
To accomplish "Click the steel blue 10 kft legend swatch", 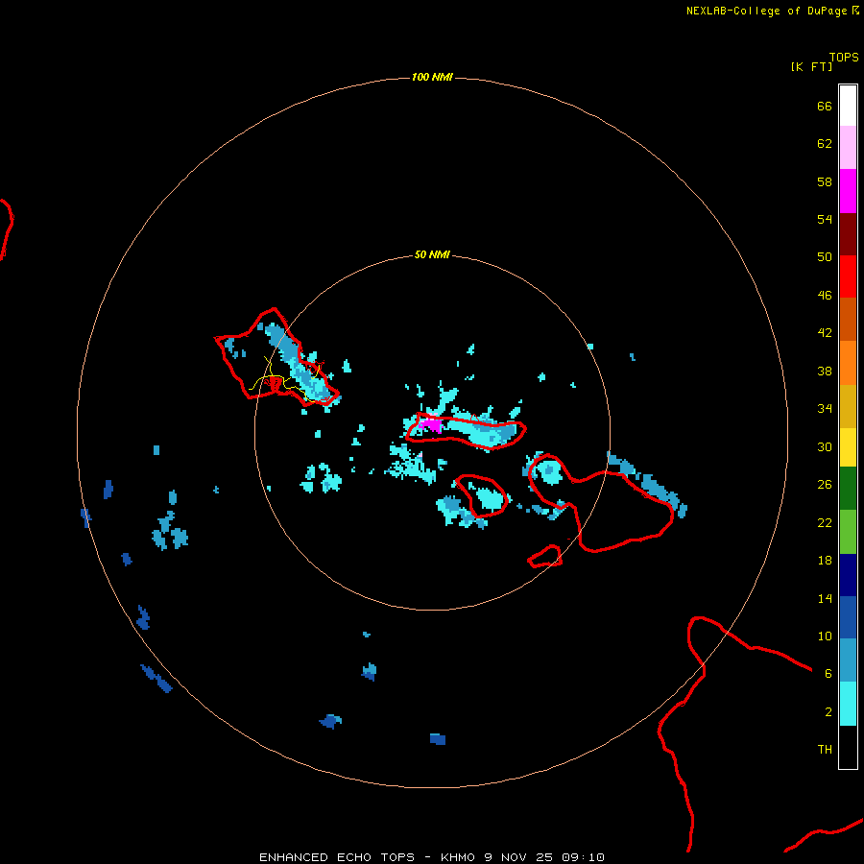I will [848, 660].
